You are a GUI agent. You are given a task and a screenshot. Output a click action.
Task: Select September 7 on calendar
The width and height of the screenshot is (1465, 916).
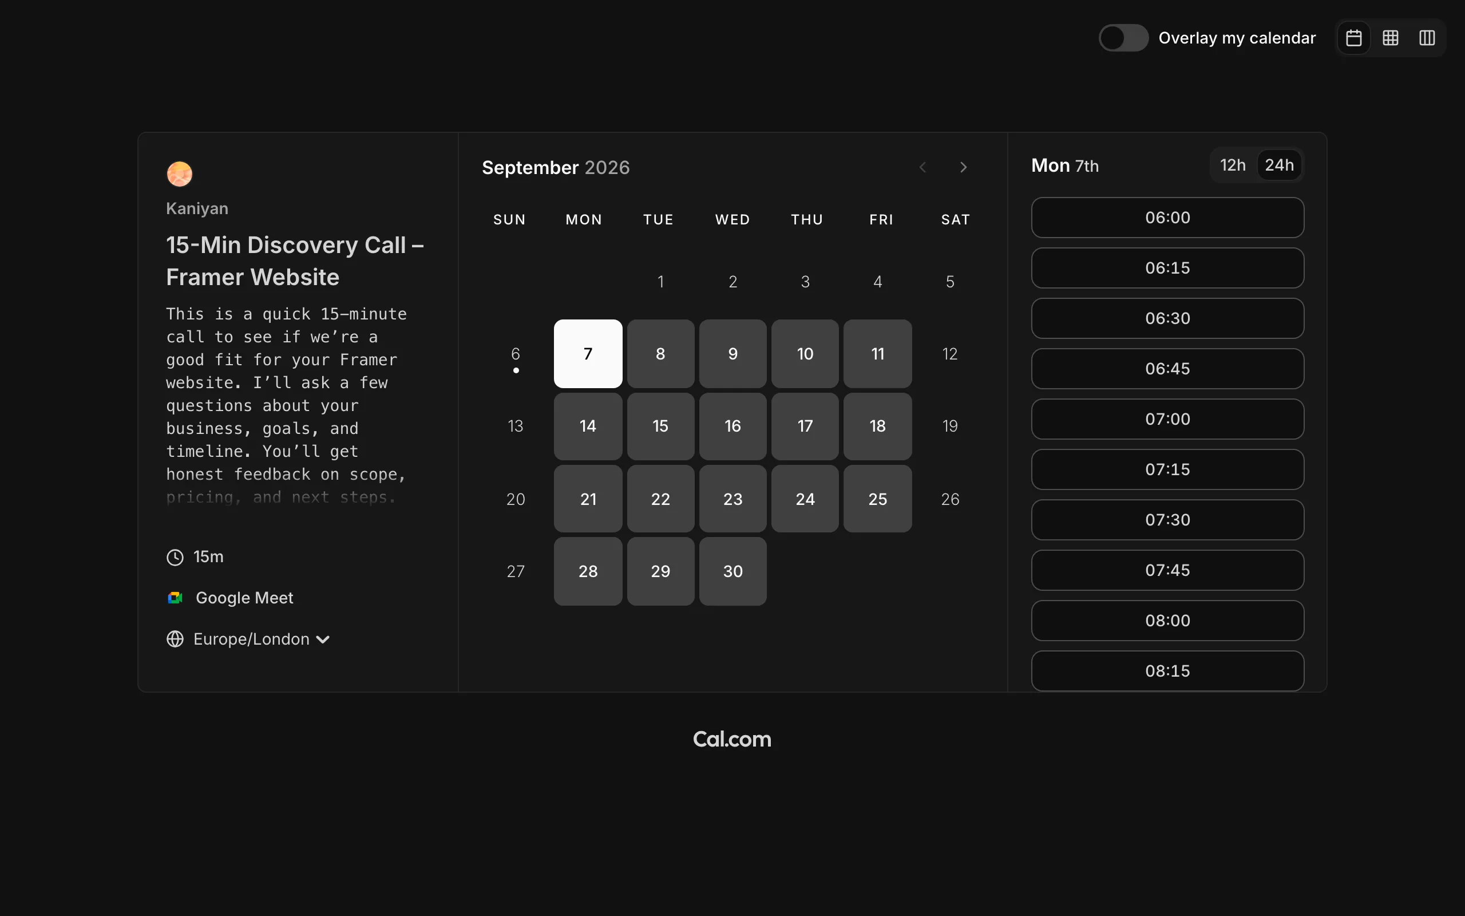tap(588, 354)
